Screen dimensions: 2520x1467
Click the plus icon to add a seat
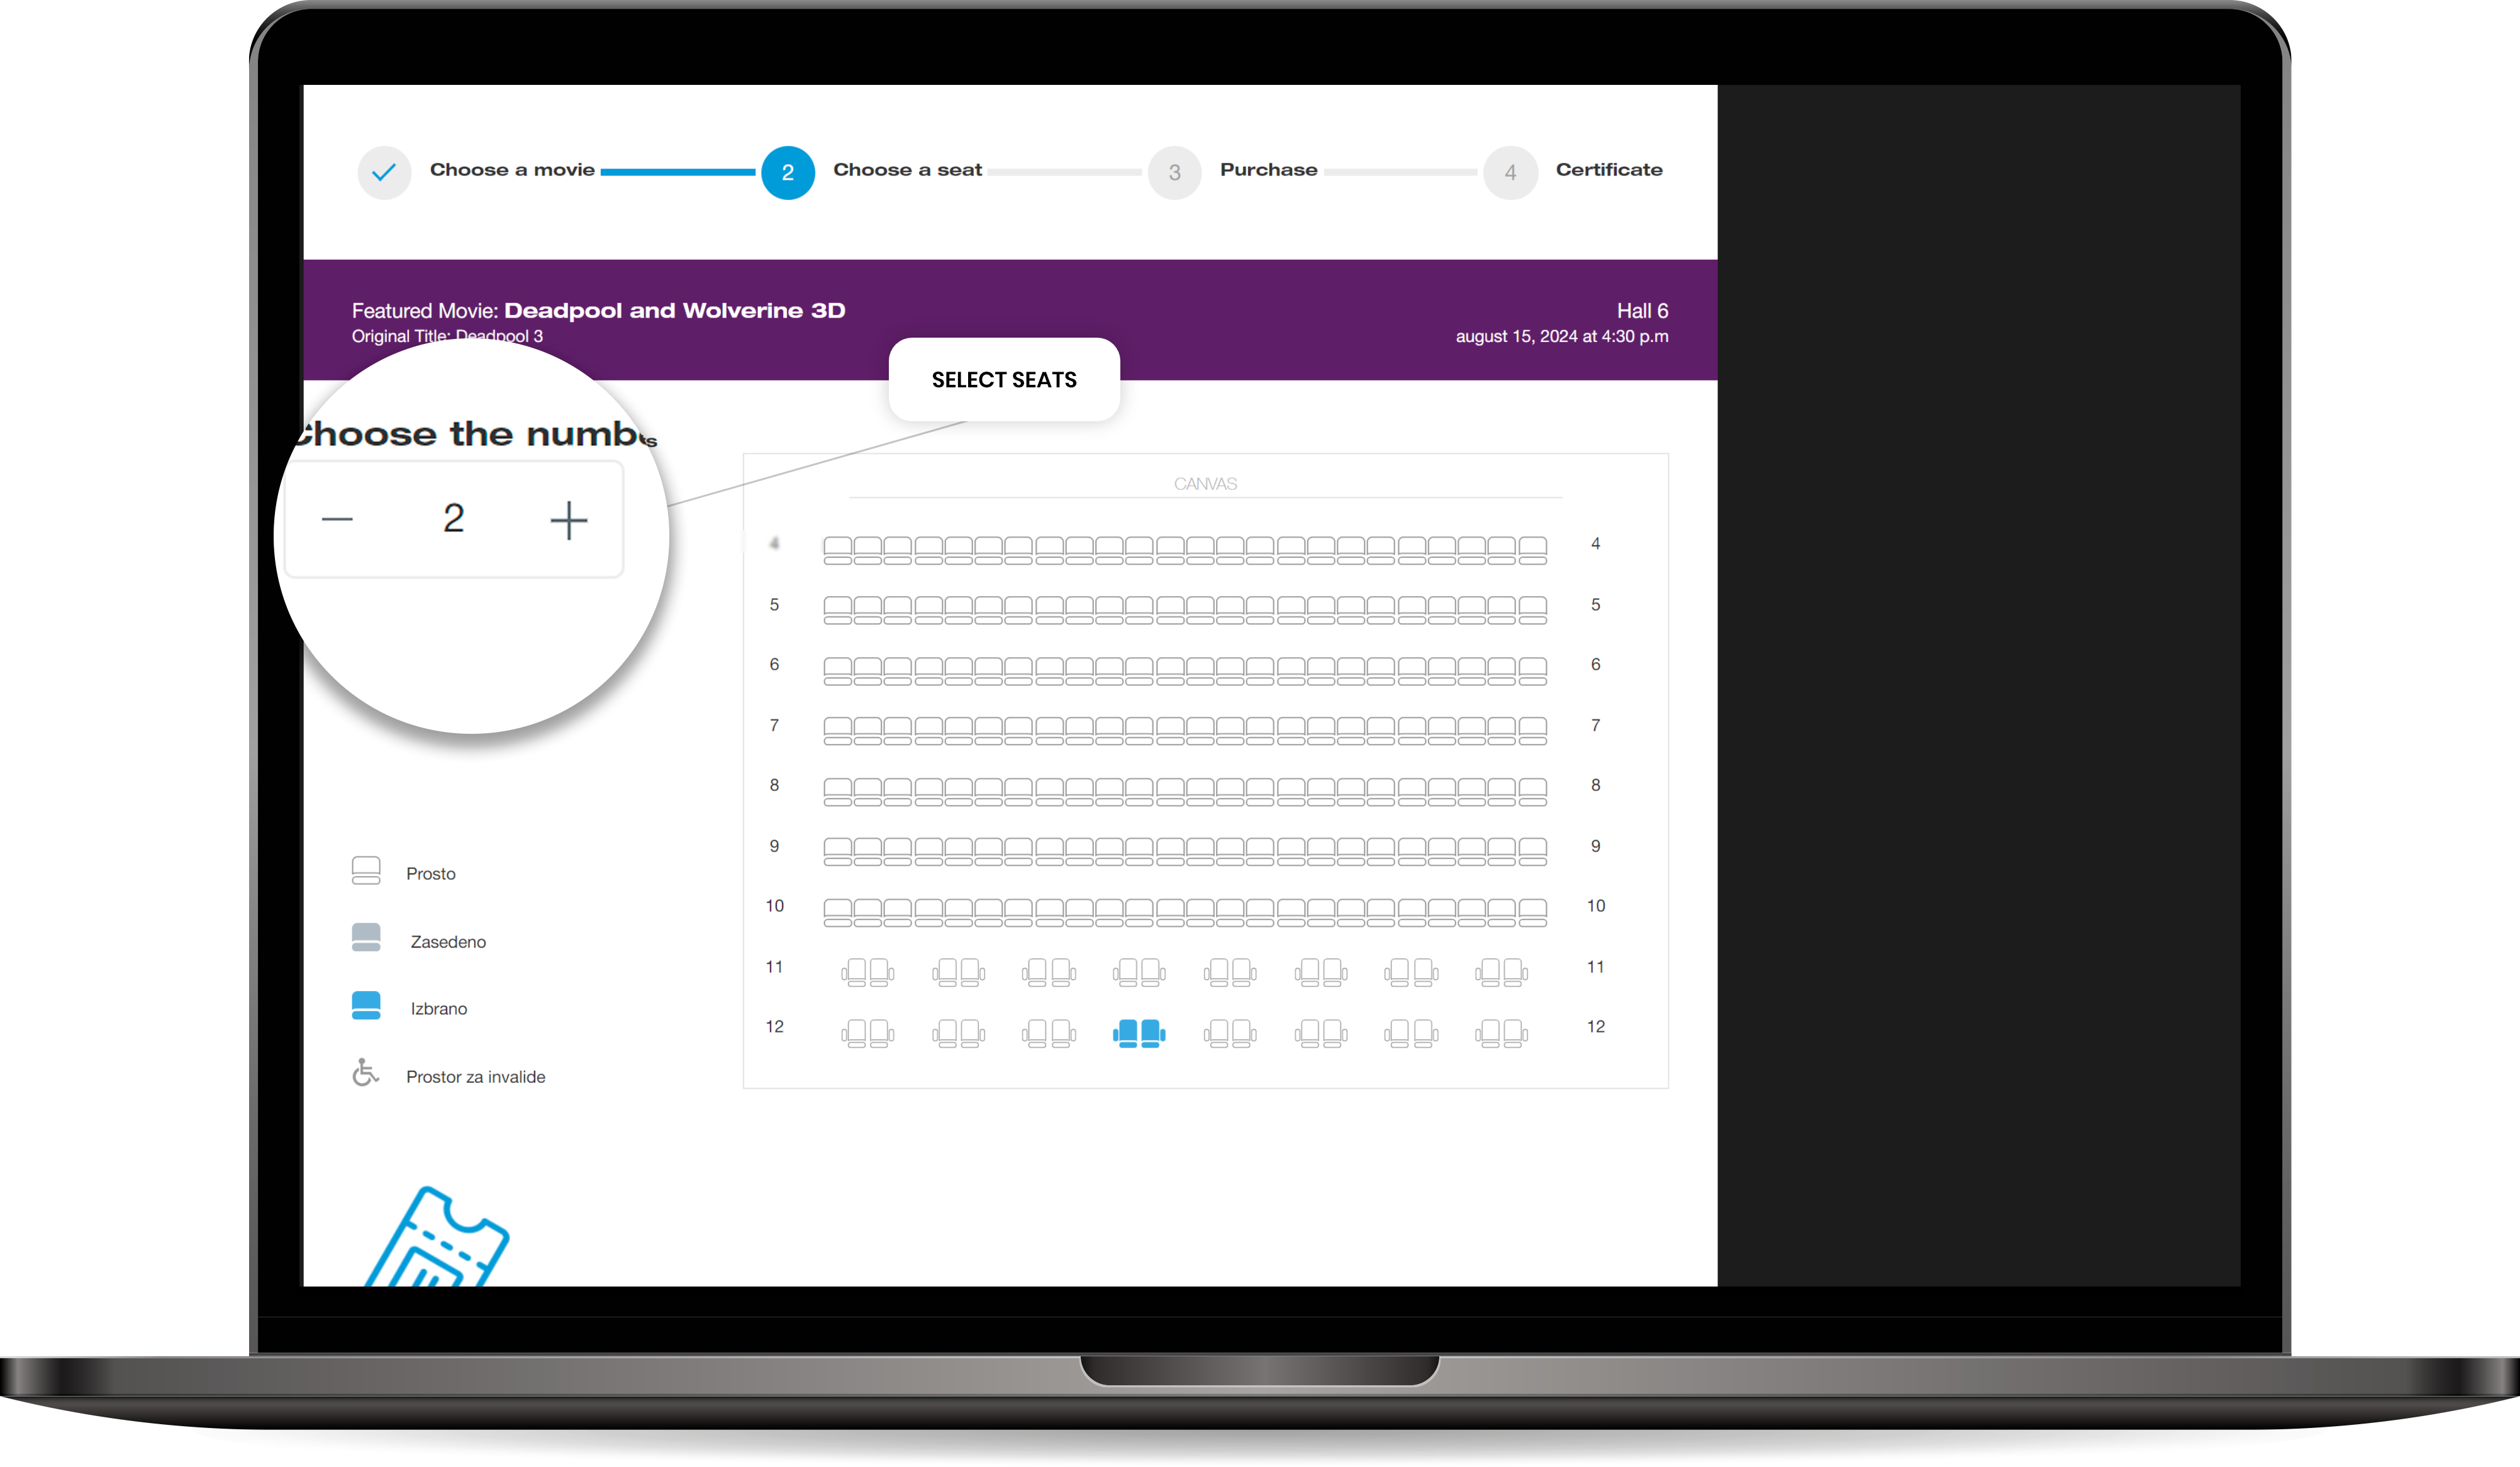[x=568, y=521]
